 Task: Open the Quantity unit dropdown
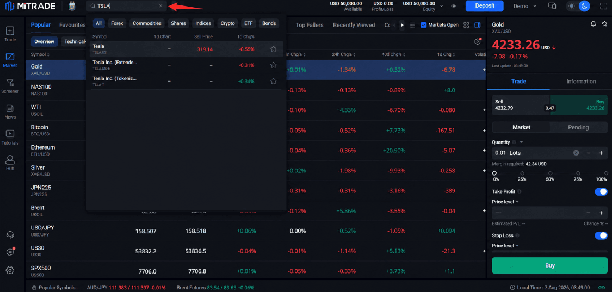tap(522, 142)
